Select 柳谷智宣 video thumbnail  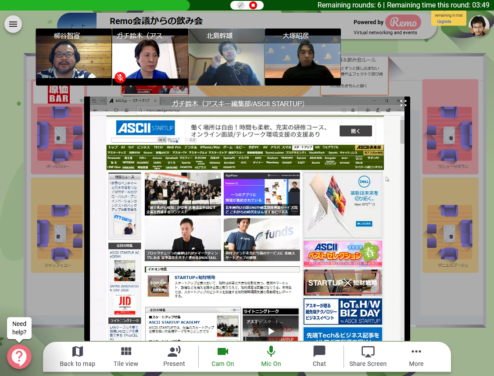tap(74, 57)
